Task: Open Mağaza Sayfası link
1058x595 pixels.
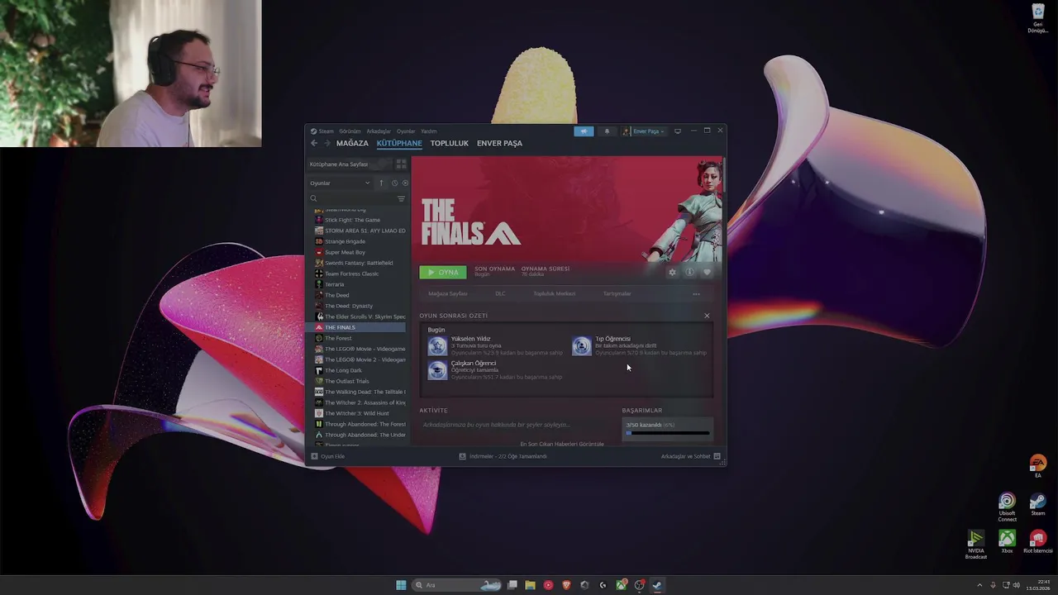Action: point(447,293)
